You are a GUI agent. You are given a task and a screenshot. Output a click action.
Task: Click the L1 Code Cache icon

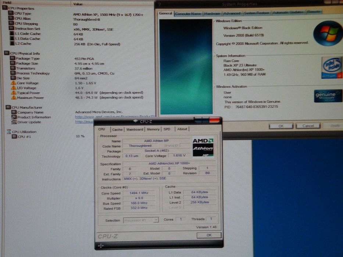click(12, 33)
